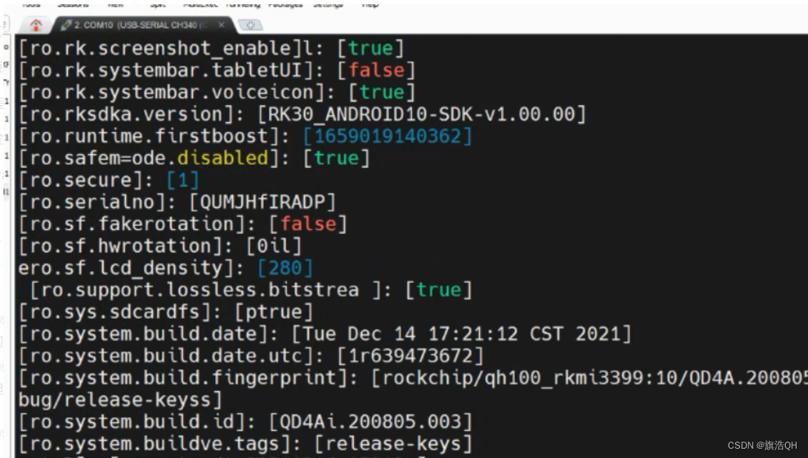Open the View menu
Image resolution: width=808 pixels, height=458 pixels.
[117, 4]
